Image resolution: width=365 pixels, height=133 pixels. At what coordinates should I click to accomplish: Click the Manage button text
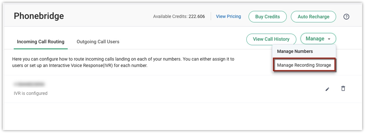tap(315, 39)
